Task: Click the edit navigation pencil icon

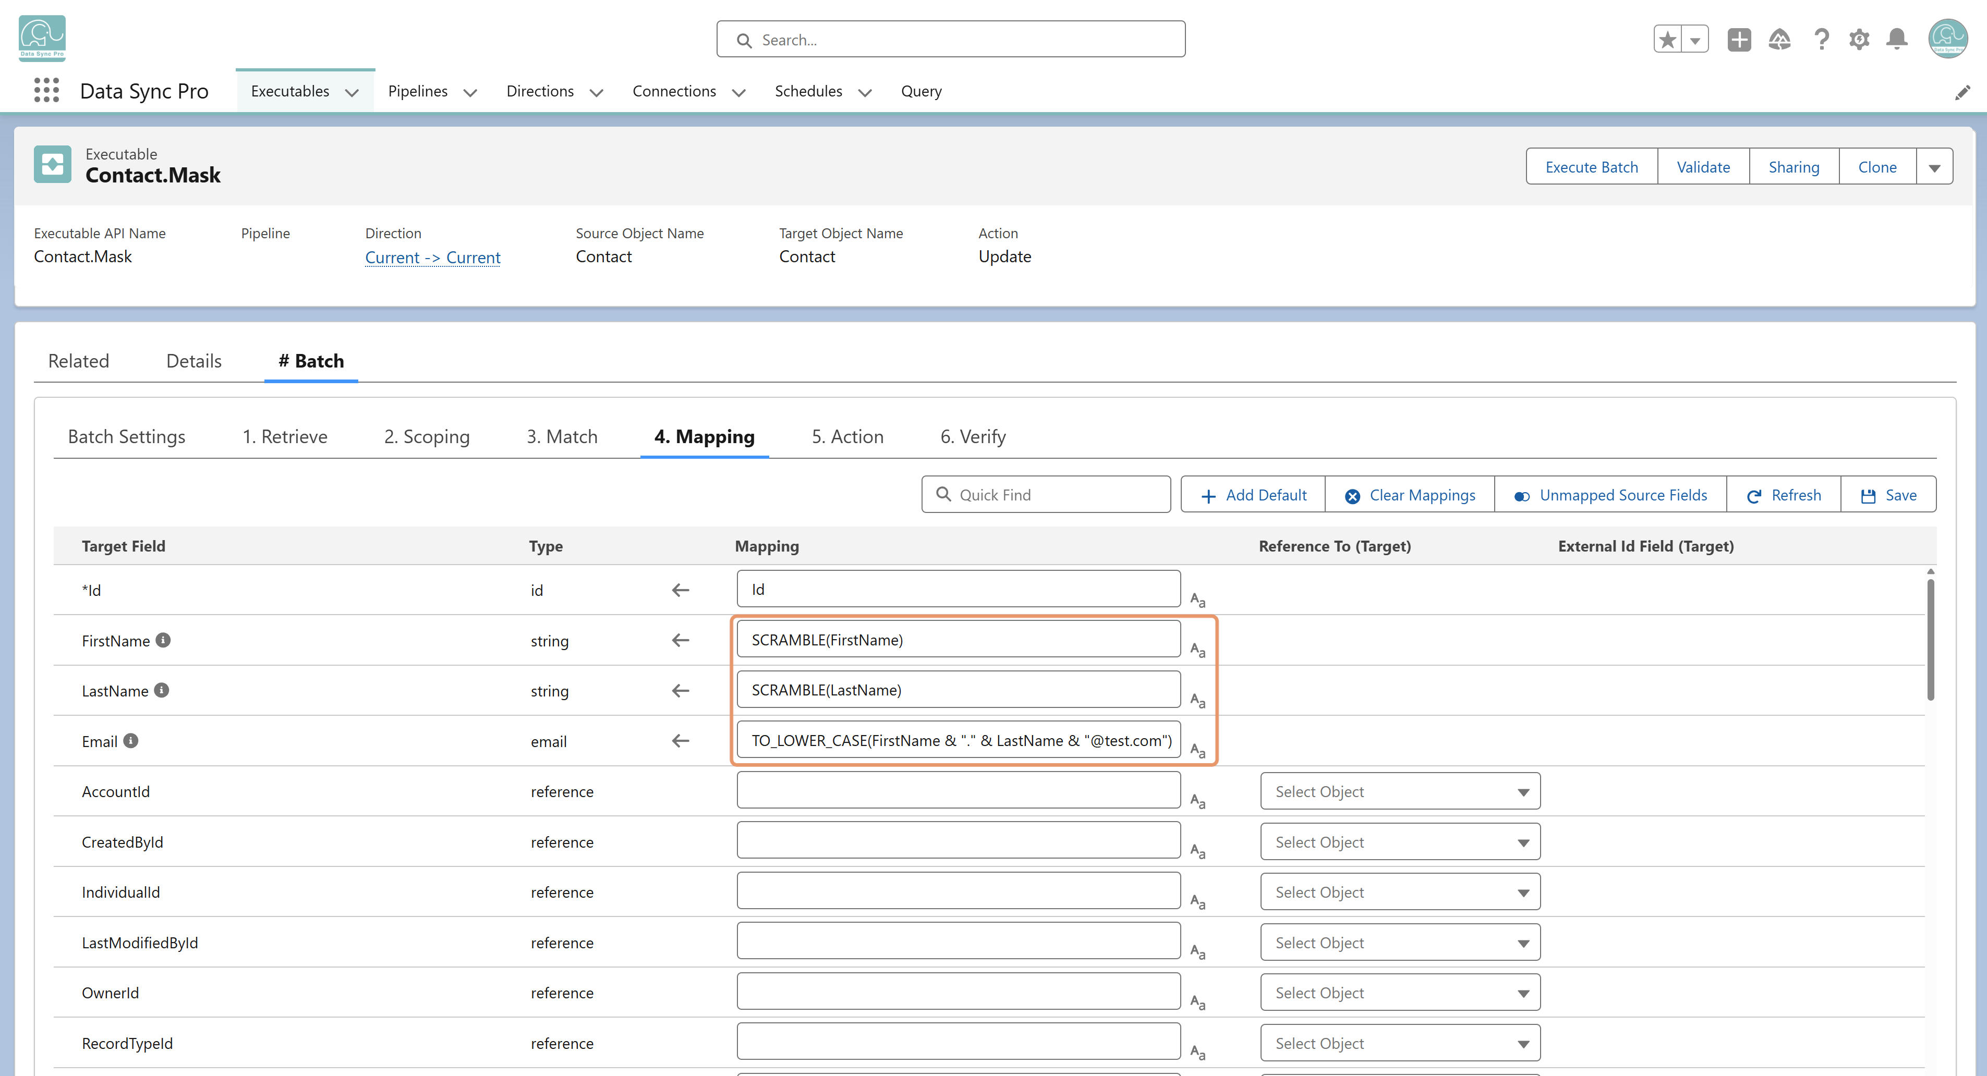Action: coord(1962,92)
